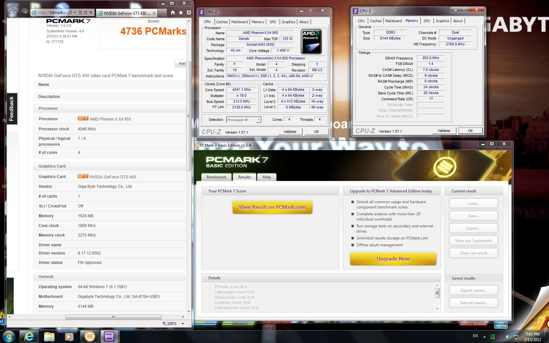Click Validate in the left CPU-Z window

pyautogui.click(x=290, y=132)
